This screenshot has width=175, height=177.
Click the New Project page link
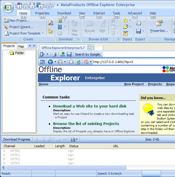click(134, 84)
